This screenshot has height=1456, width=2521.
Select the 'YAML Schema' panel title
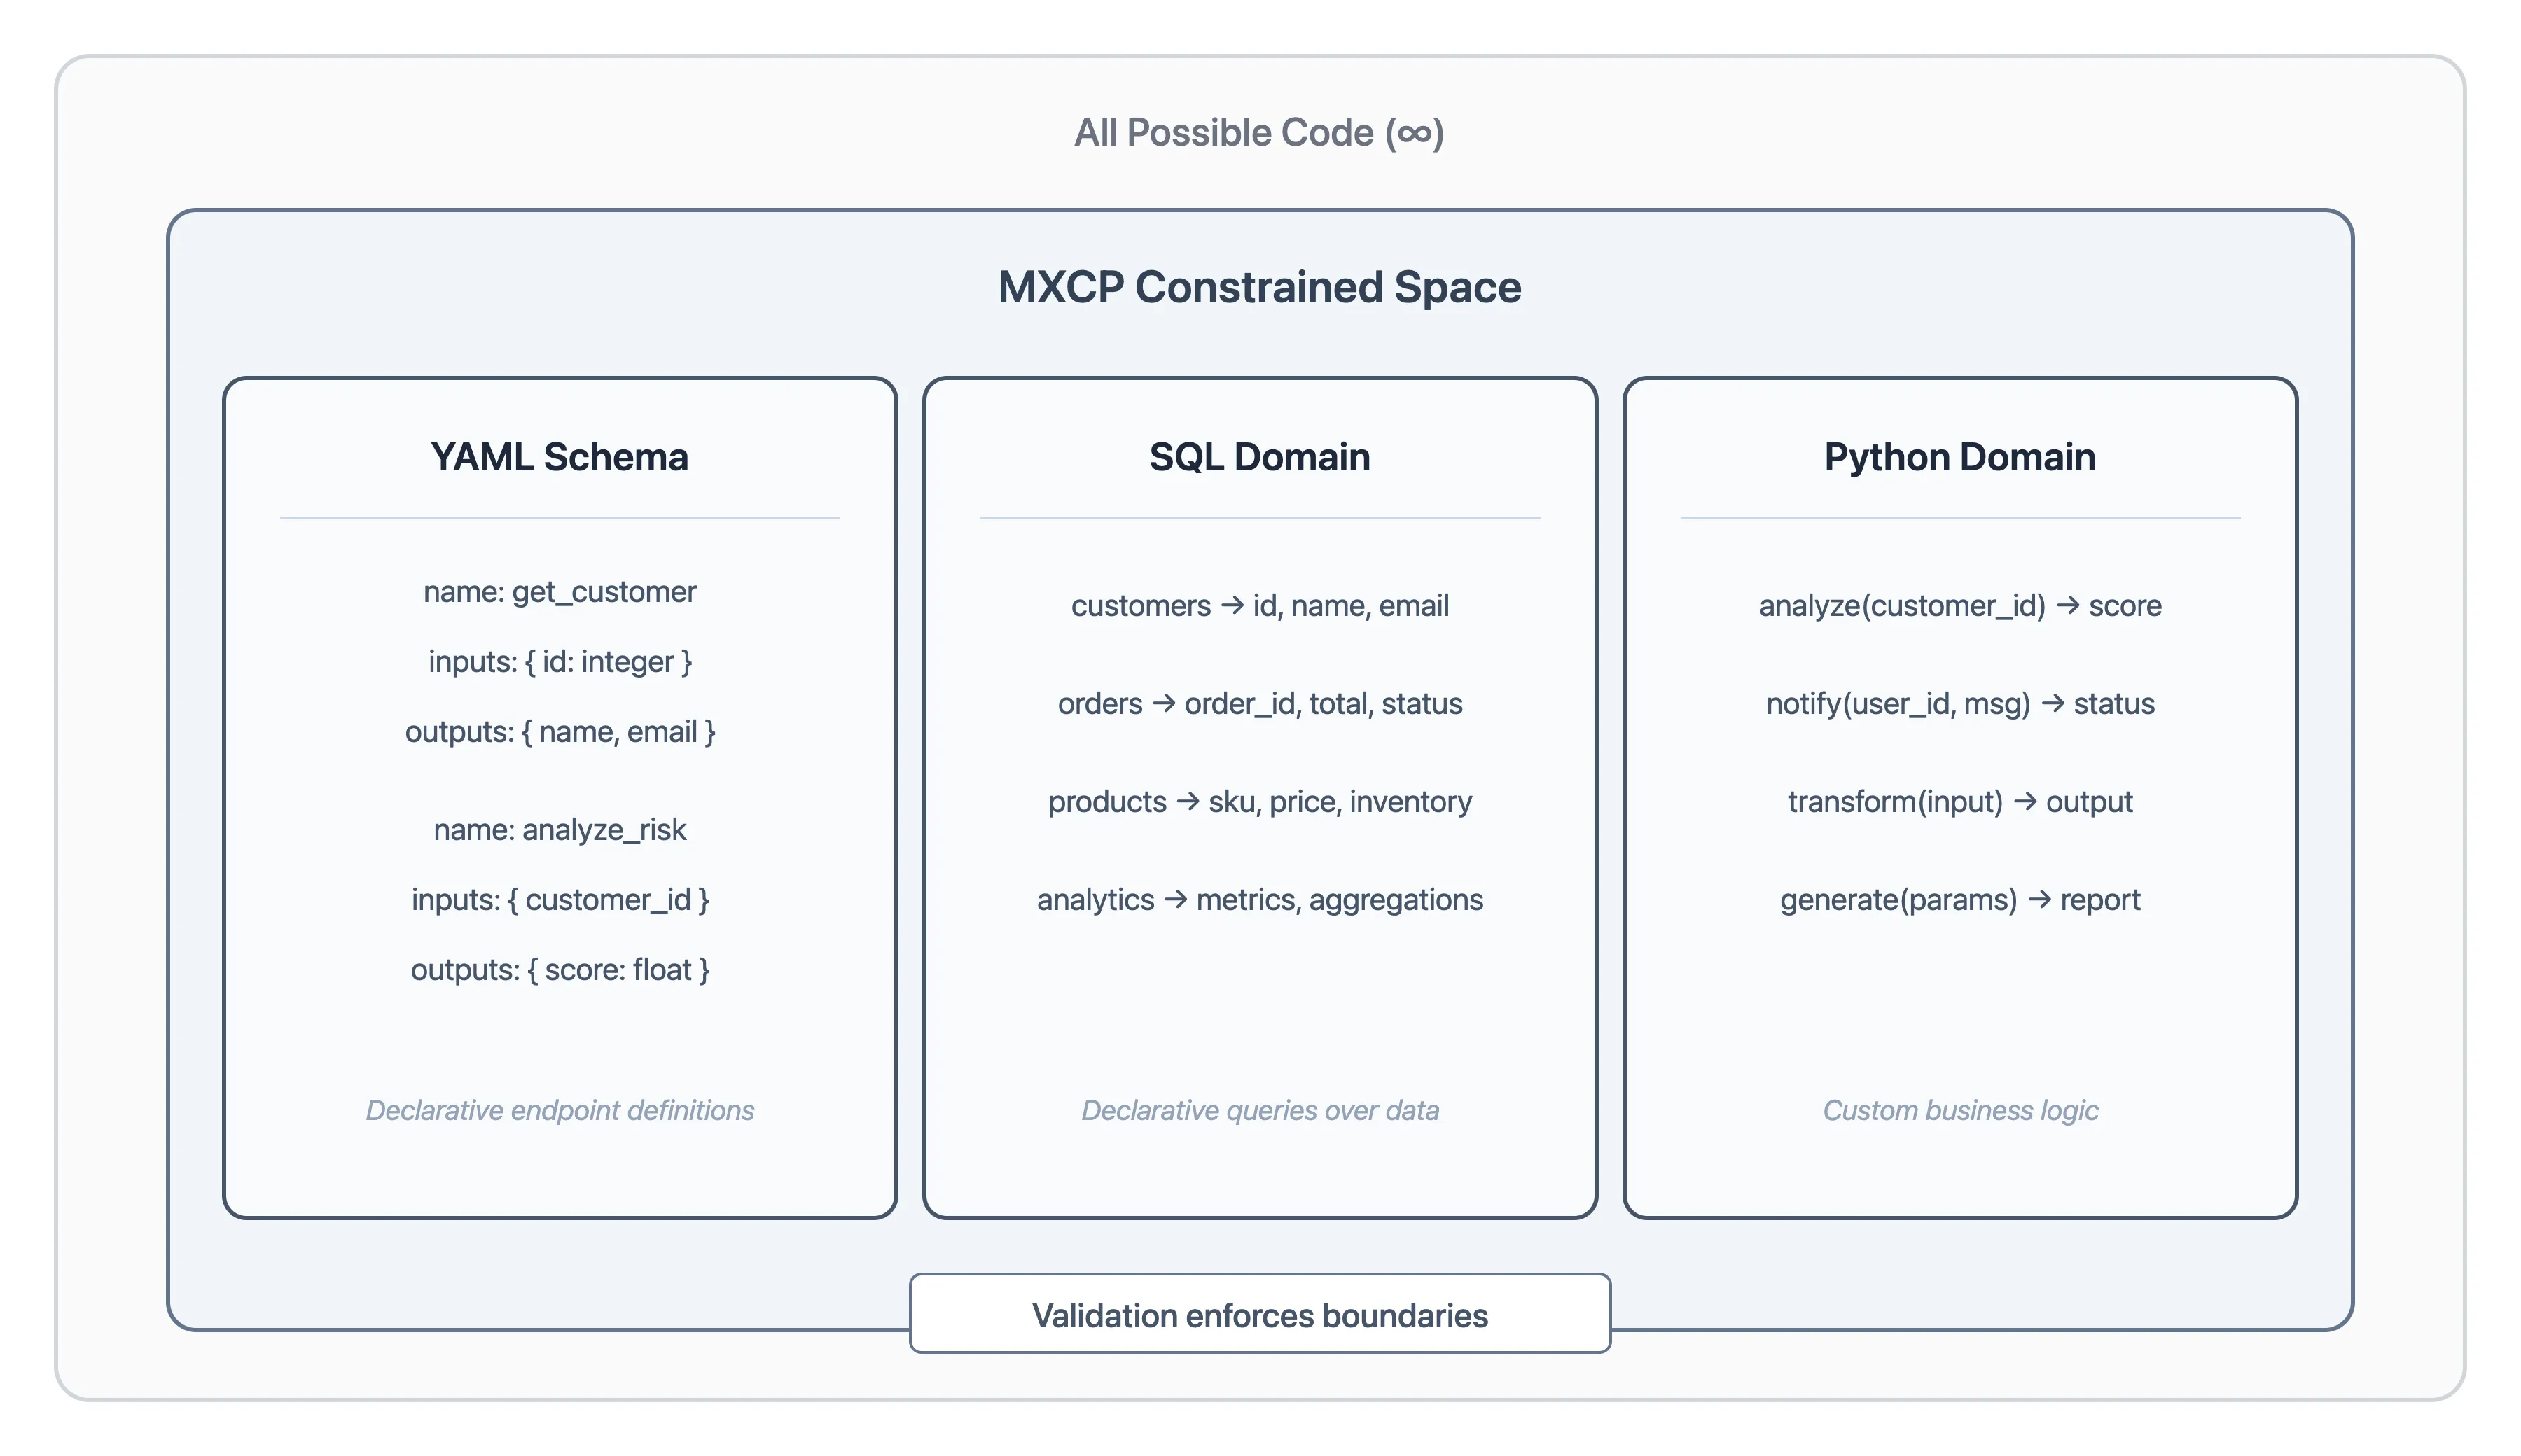click(560, 458)
